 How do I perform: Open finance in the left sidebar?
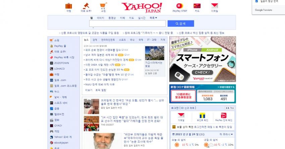57,108
